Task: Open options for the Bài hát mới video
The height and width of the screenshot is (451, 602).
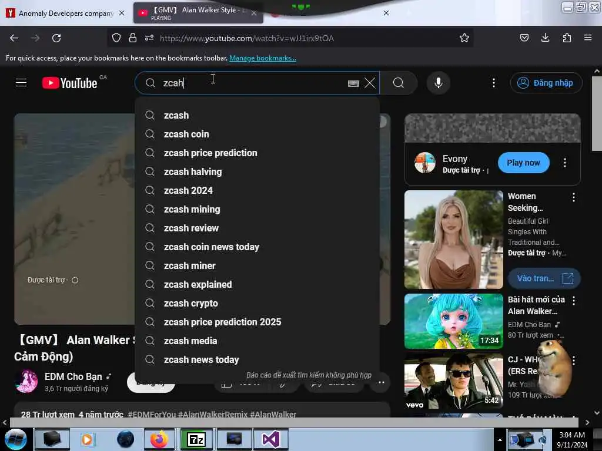Action: click(x=574, y=301)
